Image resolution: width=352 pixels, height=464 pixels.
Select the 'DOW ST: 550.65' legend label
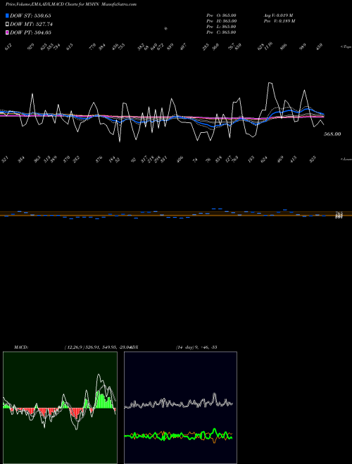(x=30, y=15)
